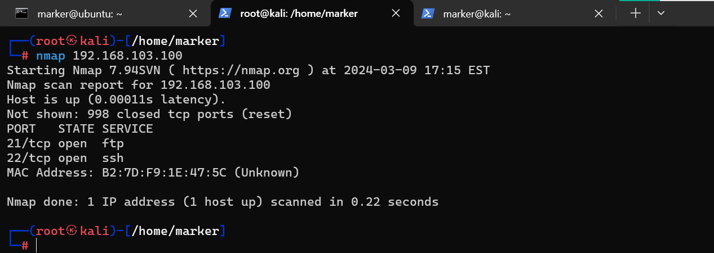Image resolution: width=714 pixels, height=253 pixels.
Task: Switch to the marker@ubuntu: ~ tab
Action: tap(79, 13)
